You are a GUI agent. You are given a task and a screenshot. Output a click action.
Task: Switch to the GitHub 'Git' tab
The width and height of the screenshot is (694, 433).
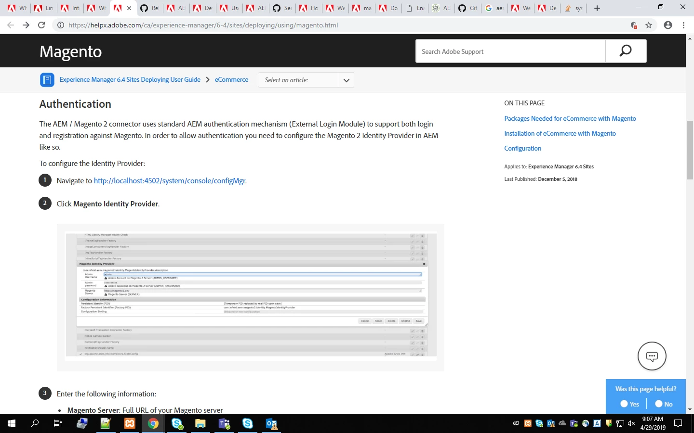(468, 8)
